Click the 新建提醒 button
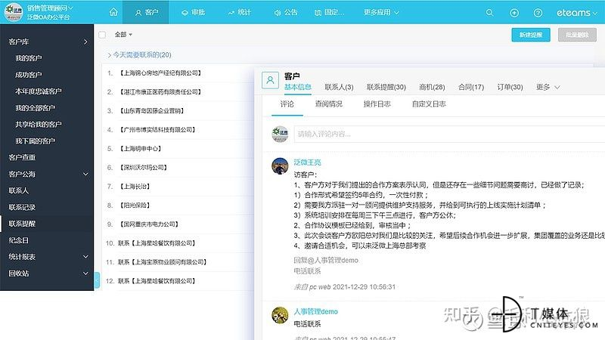This screenshot has width=605, height=340. pyautogui.click(x=531, y=35)
